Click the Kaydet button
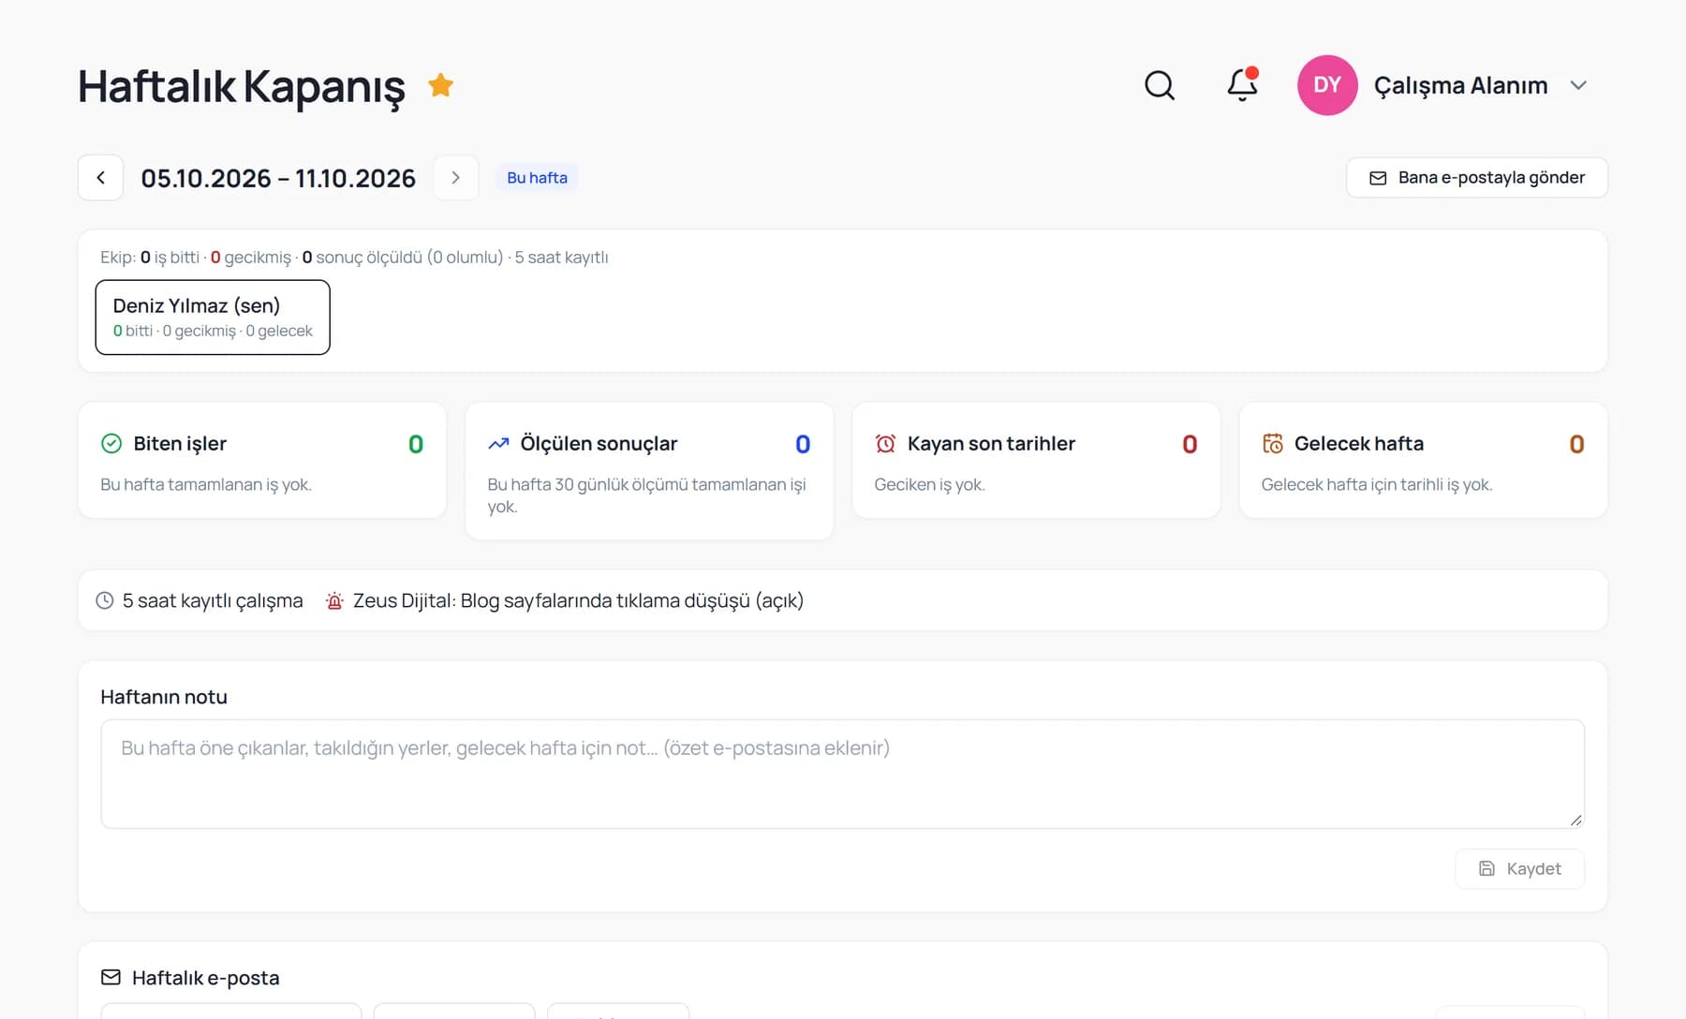 click(x=1519, y=869)
